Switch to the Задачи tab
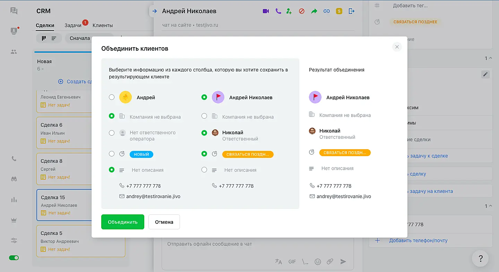The height and width of the screenshot is (272, 499). point(73,25)
